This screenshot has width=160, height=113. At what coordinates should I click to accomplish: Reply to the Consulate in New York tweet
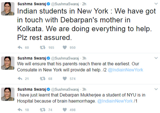(x=19, y=79)
